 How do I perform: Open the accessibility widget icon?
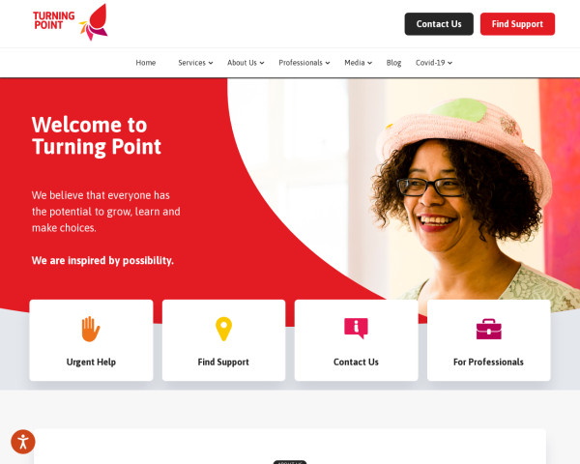click(x=23, y=442)
